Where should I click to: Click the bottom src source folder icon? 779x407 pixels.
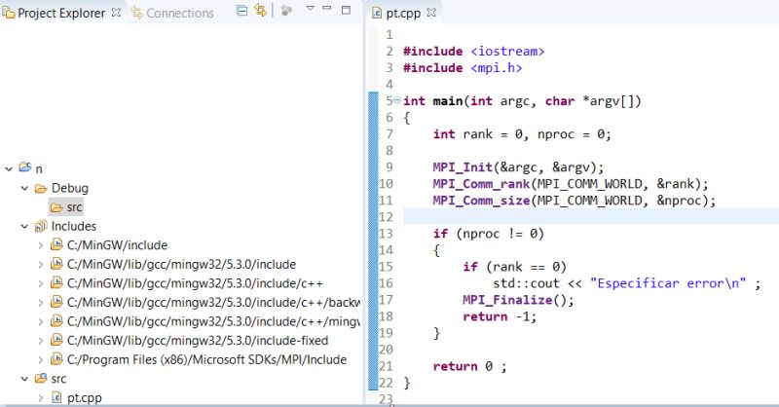(41, 379)
